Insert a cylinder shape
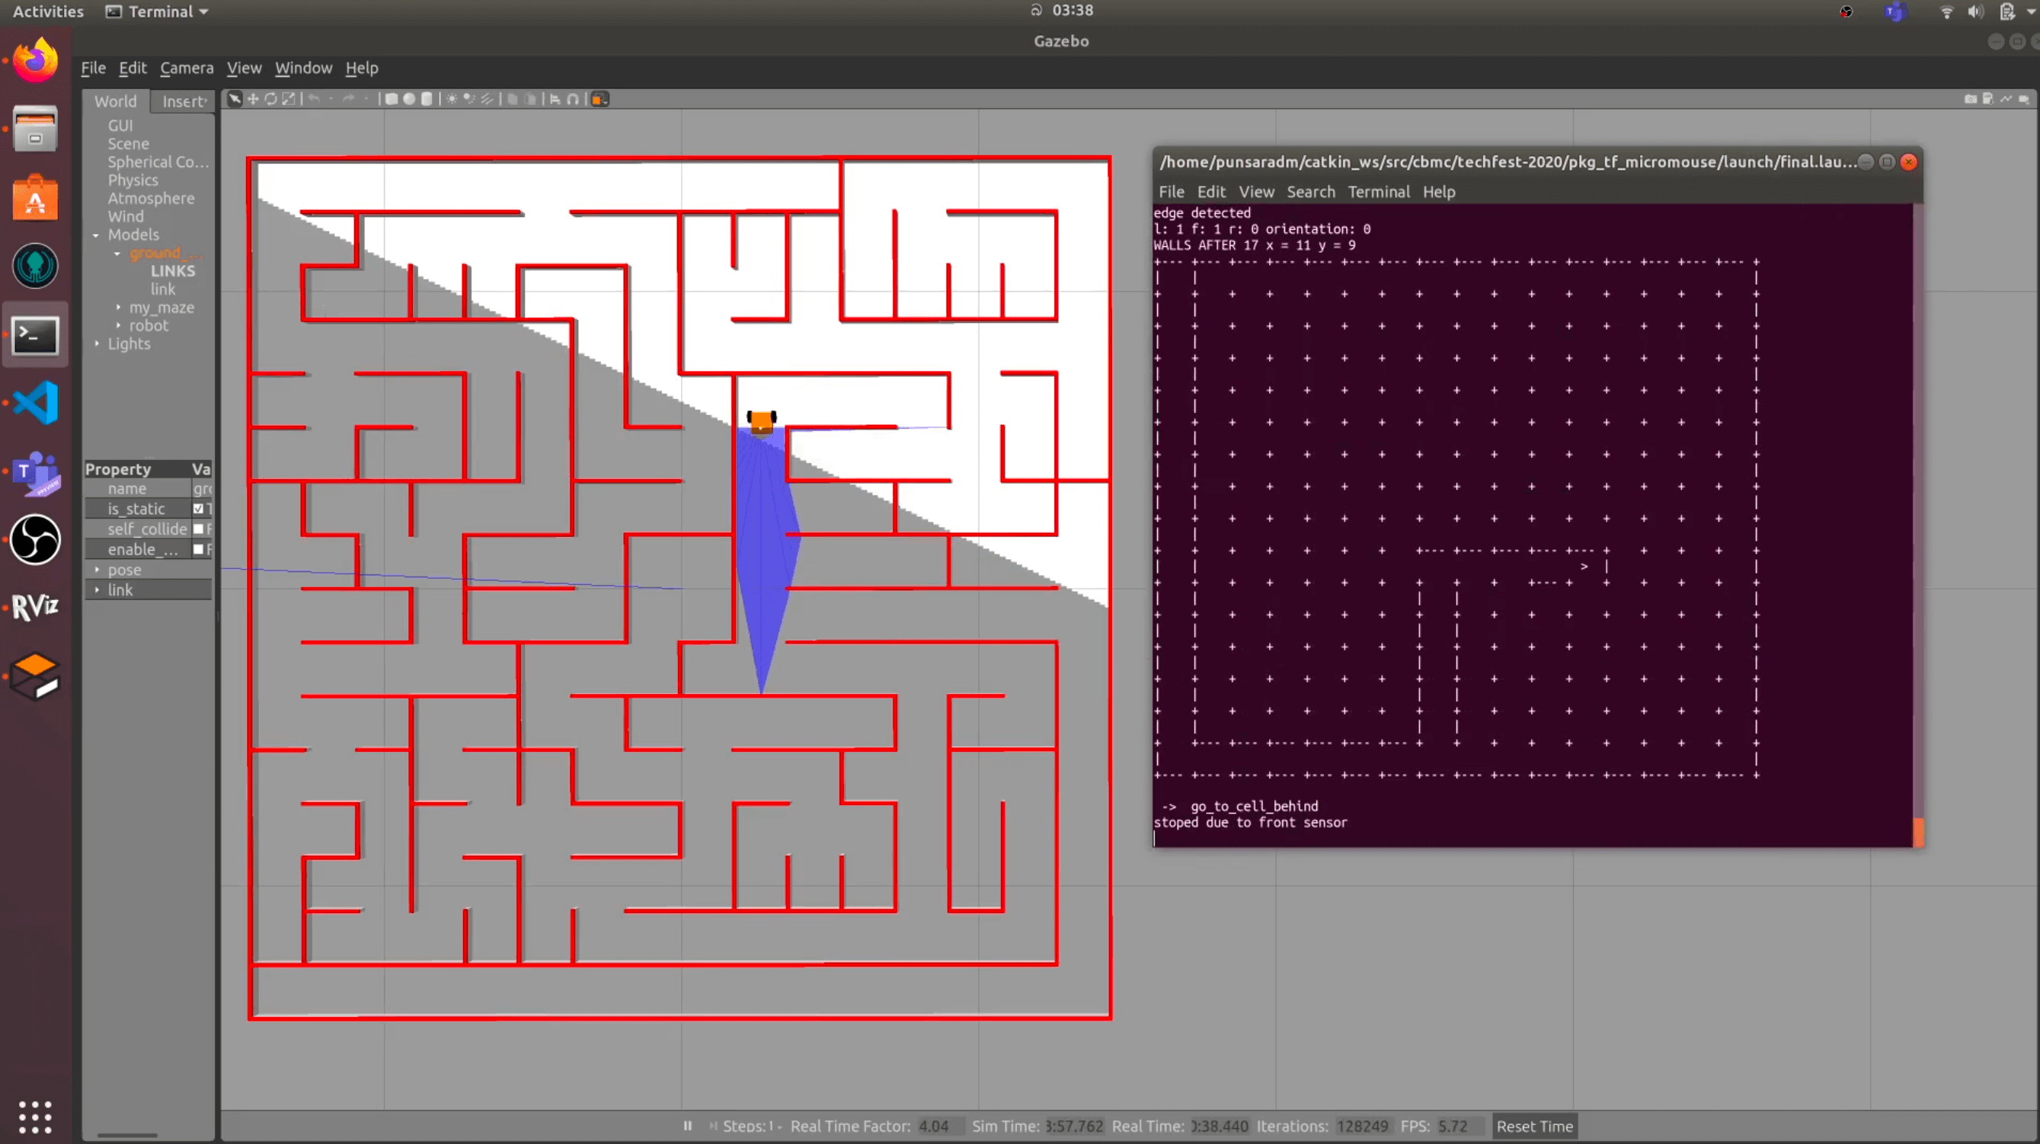The image size is (2040, 1144). 427,99
